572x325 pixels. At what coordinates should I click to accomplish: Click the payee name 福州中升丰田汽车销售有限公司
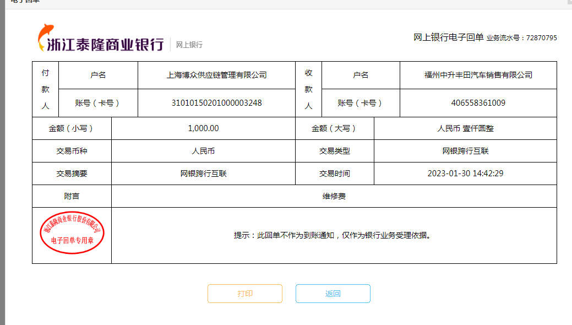478,75
